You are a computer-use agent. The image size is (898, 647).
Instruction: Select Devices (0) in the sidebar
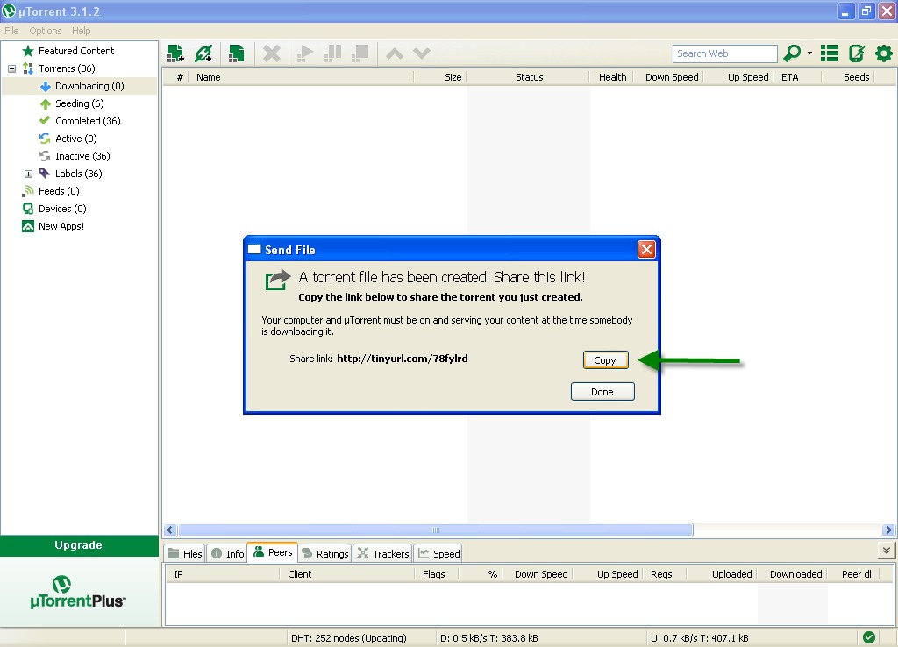tap(62, 209)
